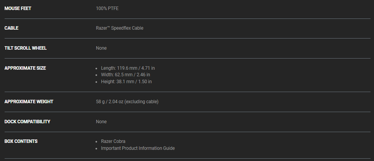Click the Height 38.1 mm line
Image resolution: width=374 pixels, height=161 pixels.
click(x=127, y=82)
